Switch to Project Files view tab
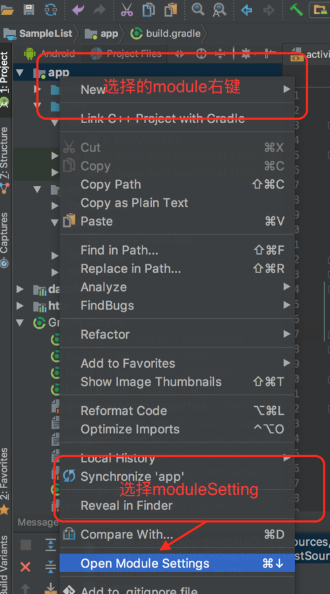The image size is (330, 594). tap(126, 54)
